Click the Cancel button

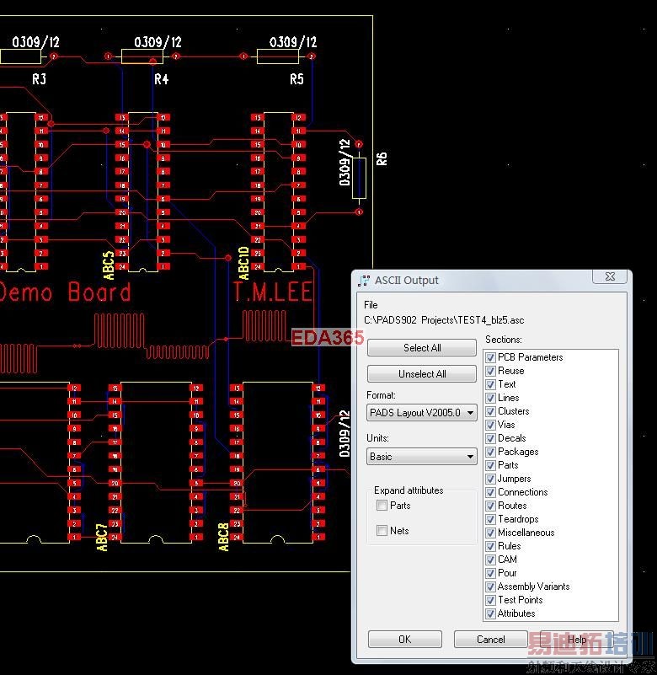pyautogui.click(x=490, y=640)
